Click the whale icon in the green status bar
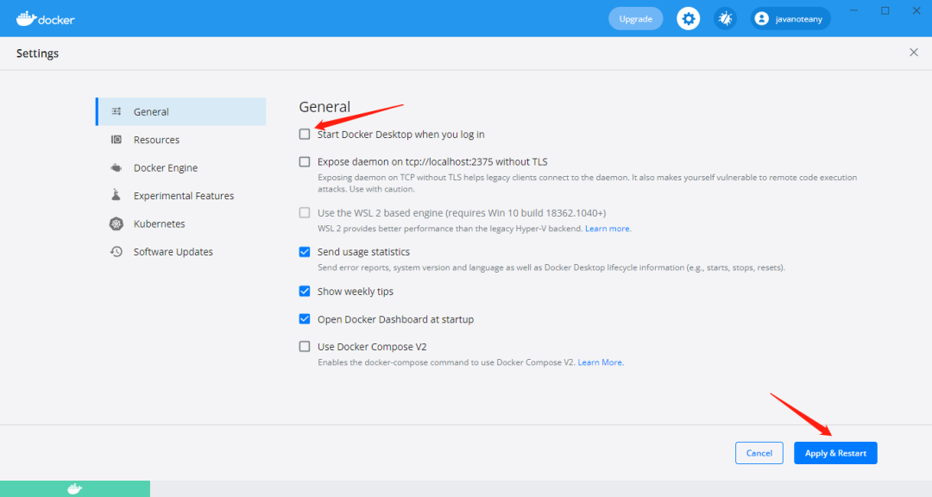Screen dimensions: 932x497 coord(75,488)
